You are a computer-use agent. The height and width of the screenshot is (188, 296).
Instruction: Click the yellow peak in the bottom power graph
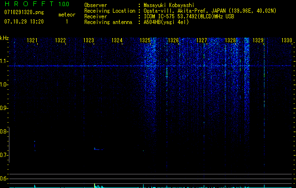point(95,185)
